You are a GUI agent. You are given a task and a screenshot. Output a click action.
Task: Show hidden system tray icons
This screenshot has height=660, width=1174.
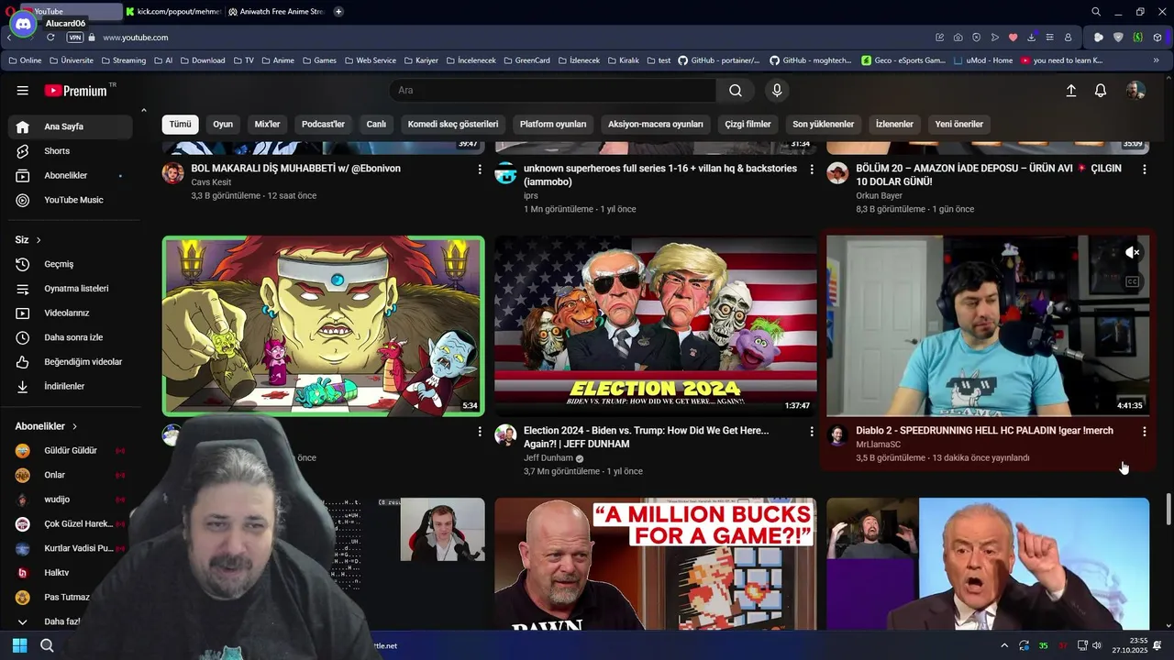tap(1003, 646)
